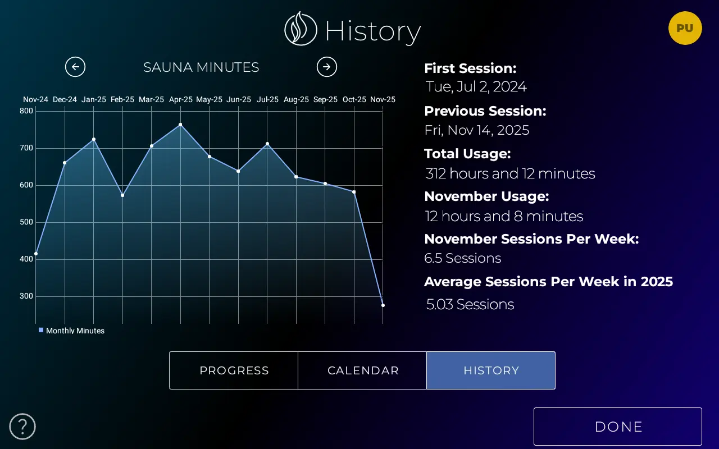Click the Feb-25 dip data point
719x449 pixels.
point(122,195)
